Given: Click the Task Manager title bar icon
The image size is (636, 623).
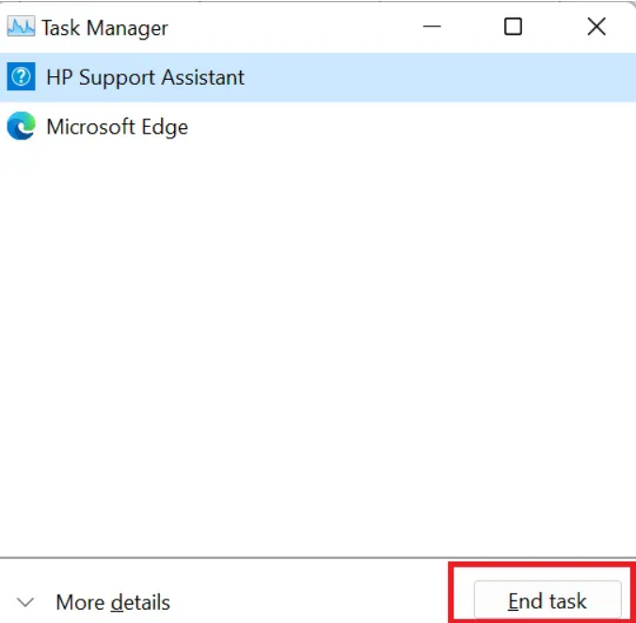Looking at the screenshot, I should pyautogui.click(x=21, y=27).
